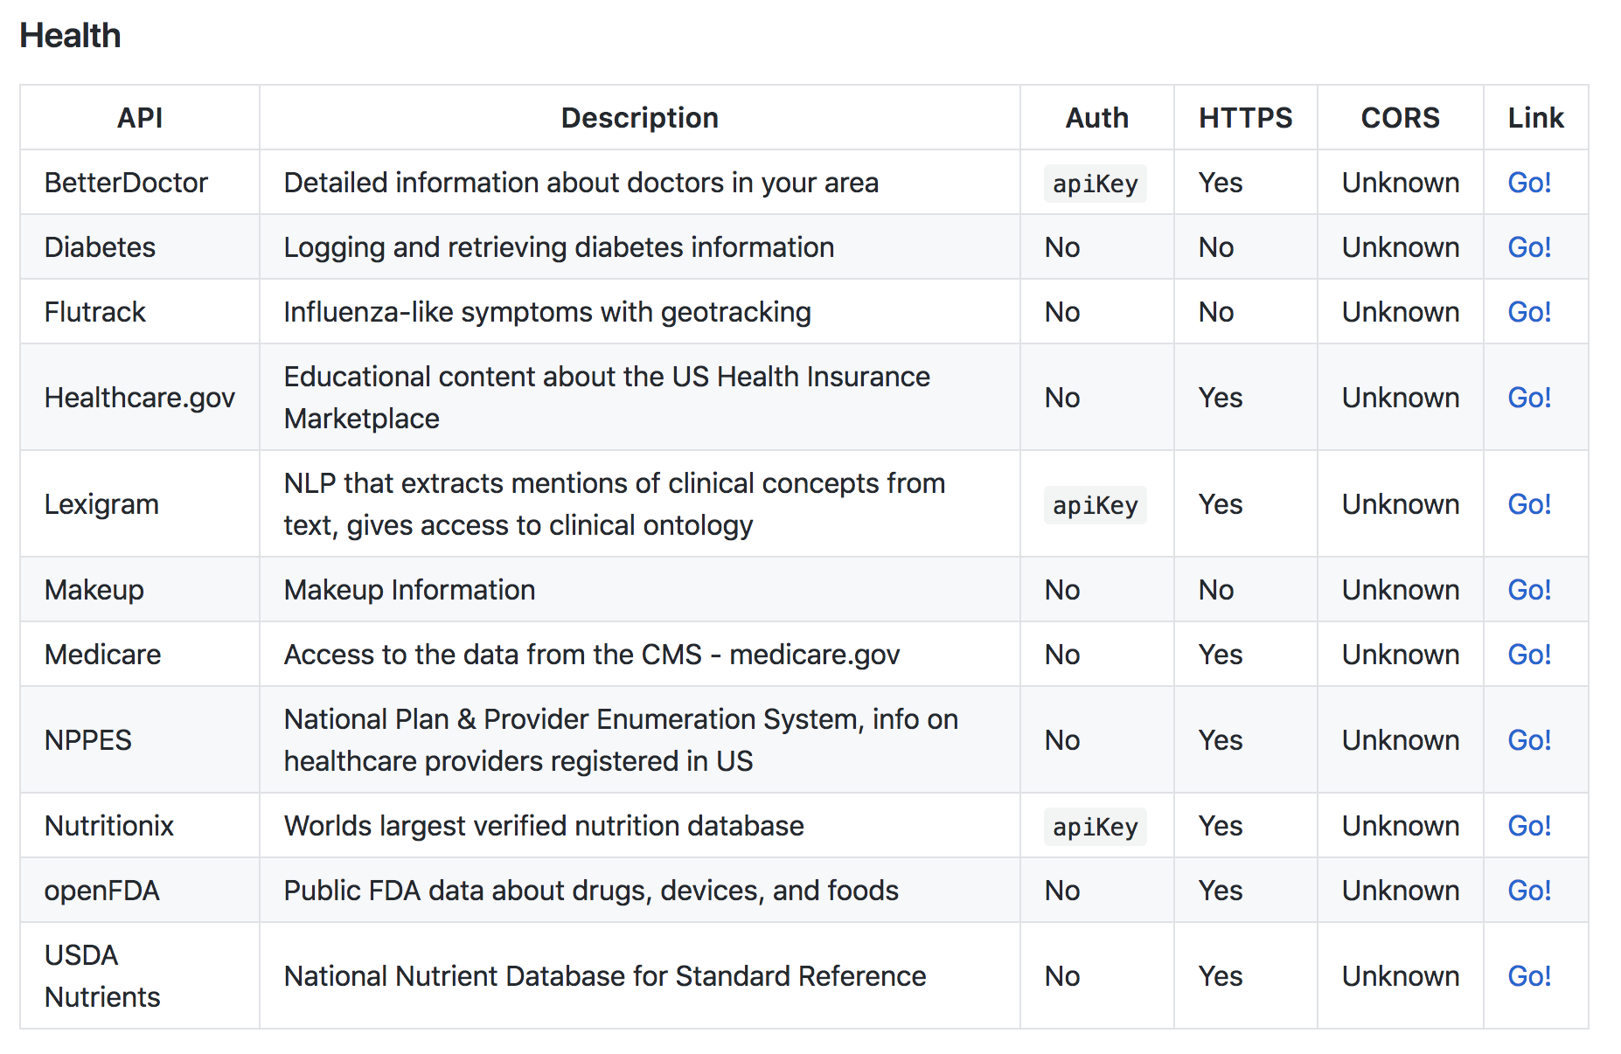Screen dimensions: 1621x1054
Task: Click the Health section heading
Action: tap(70, 36)
